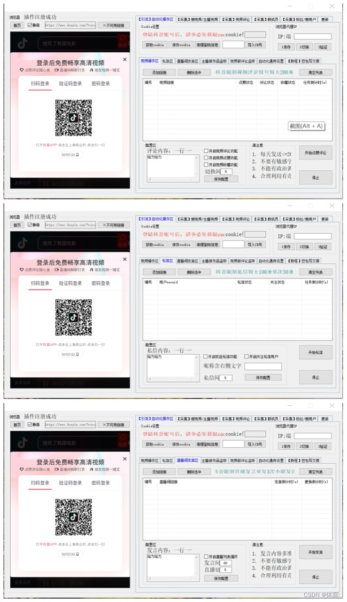The width and height of the screenshot is (347, 602).
Task: Click 导入CK号 in the 视频操作区 window
Action: (x=256, y=45)
